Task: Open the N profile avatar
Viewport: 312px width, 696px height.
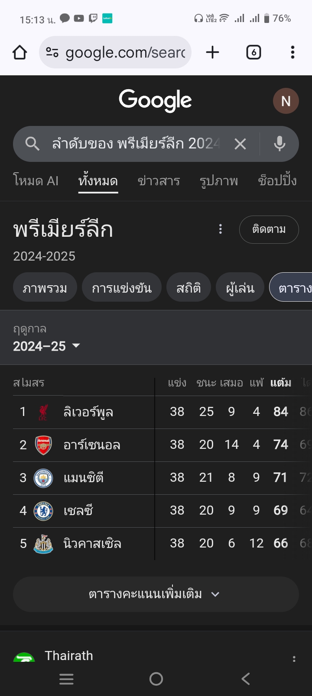Action: coord(286,101)
